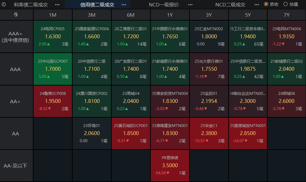The width and height of the screenshot is (306, 182).
Task: Click the 1Y column header
Action: [170, 15]
